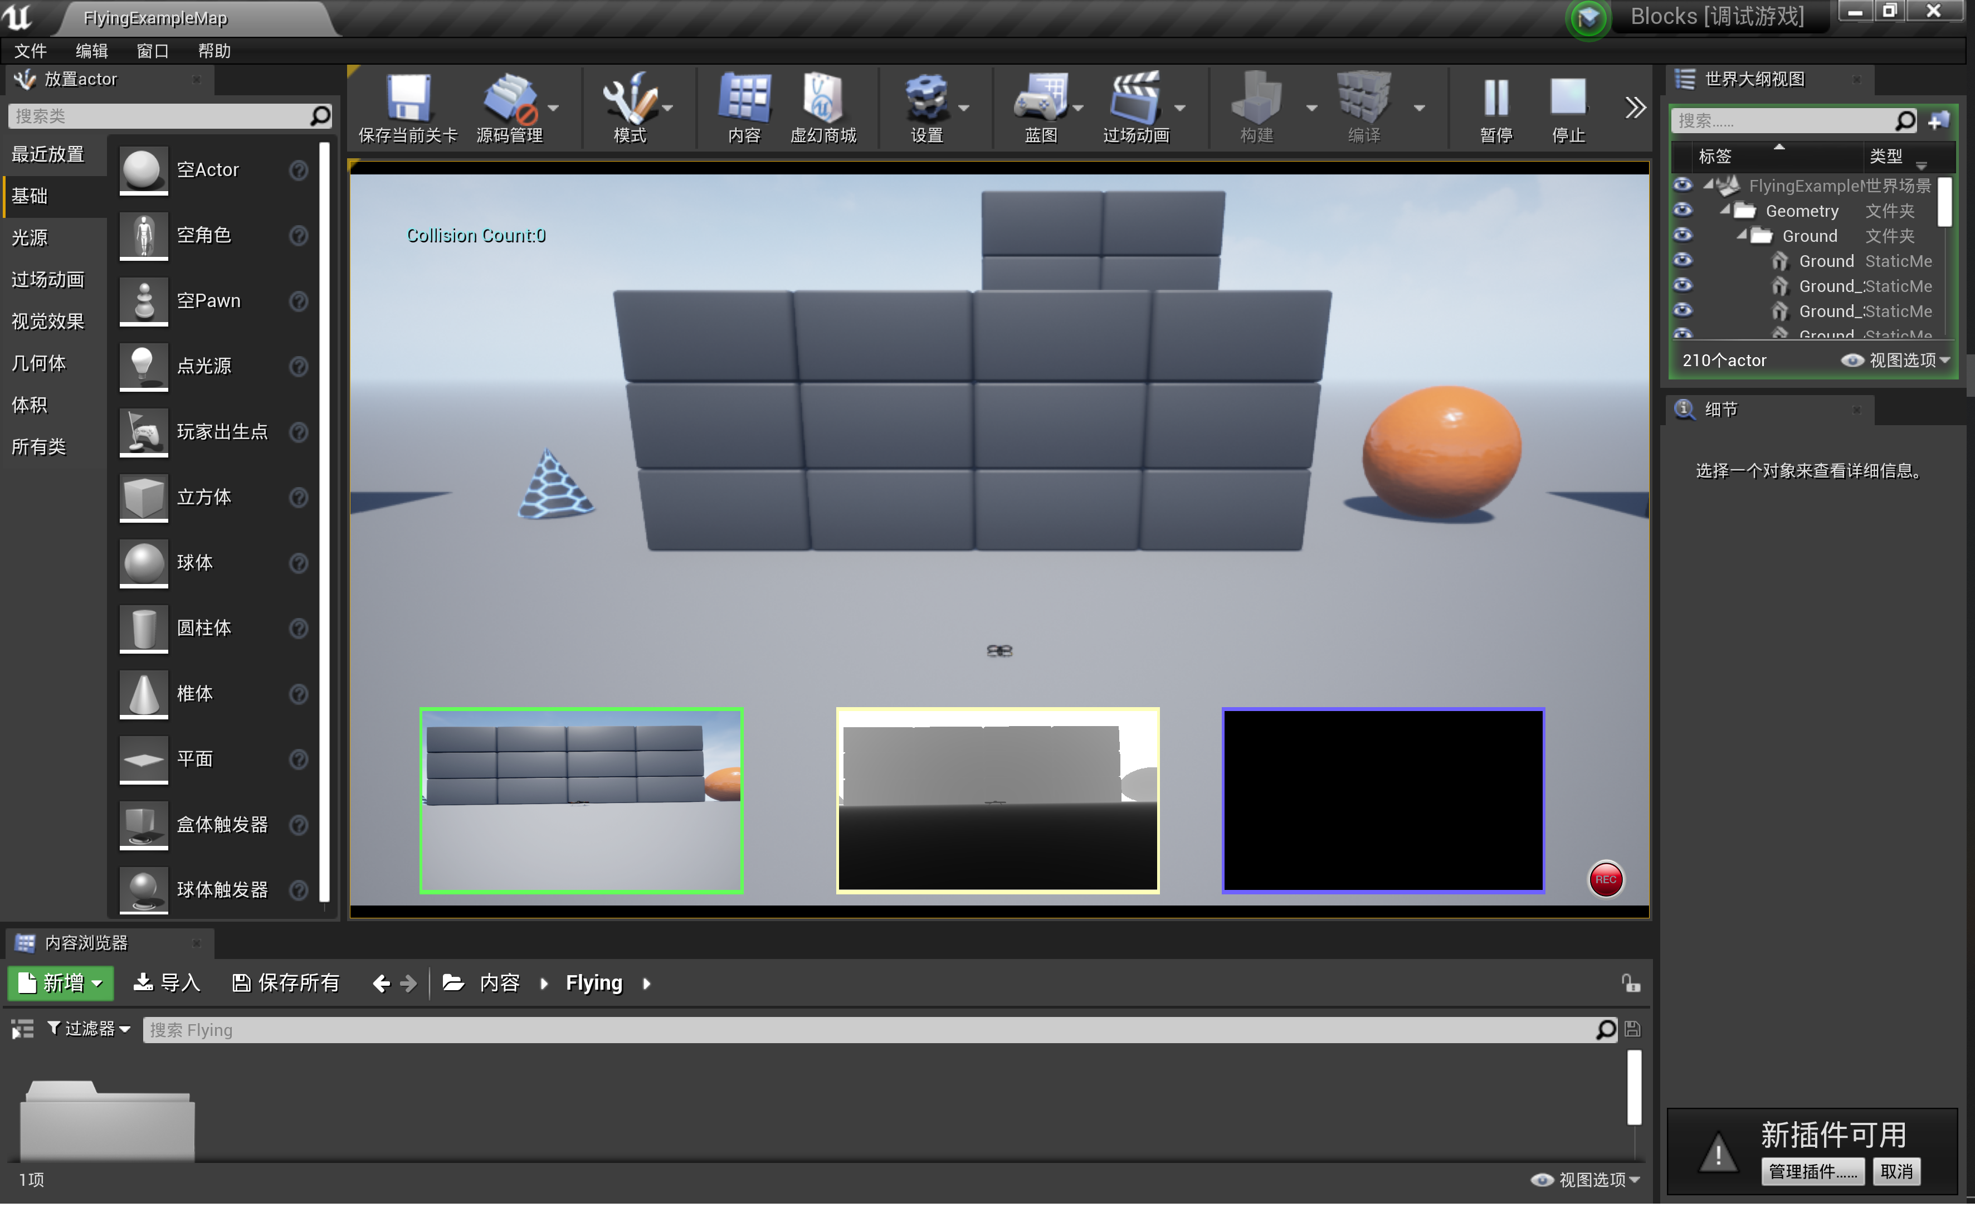
Task: Hide the Geometry folder via eye icon
Action: 1683,211
